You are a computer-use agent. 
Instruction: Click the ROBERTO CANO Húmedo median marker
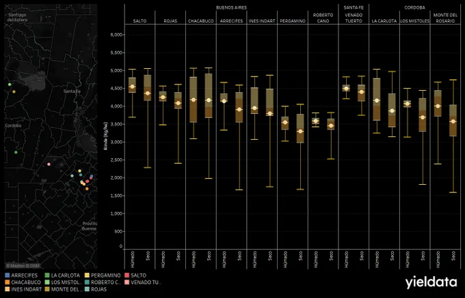pos(316,121)
